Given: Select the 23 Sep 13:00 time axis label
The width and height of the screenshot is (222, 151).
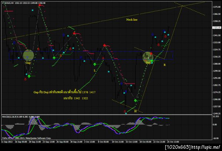Looking at the screenshot, I should click(49, 142).
